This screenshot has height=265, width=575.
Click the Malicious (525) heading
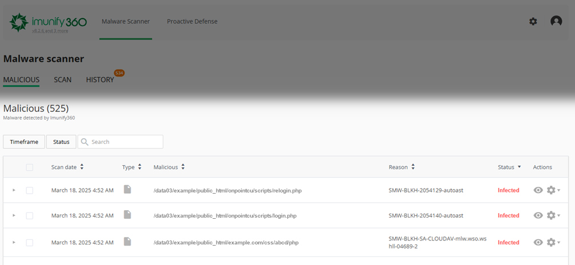click(36, 109)
